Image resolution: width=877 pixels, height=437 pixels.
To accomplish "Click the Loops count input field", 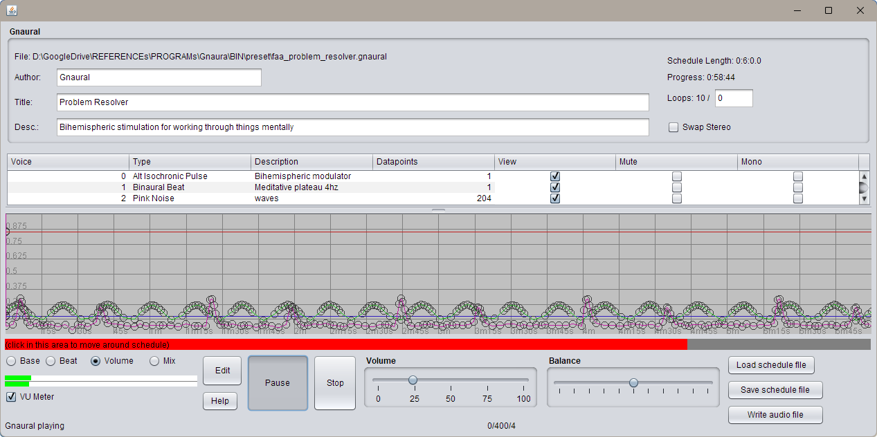I will 734,98.
